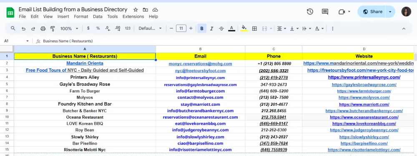The image size is (417, 156).
Task: Open text rotation dropdown
Action: click(x=319, y=29)
